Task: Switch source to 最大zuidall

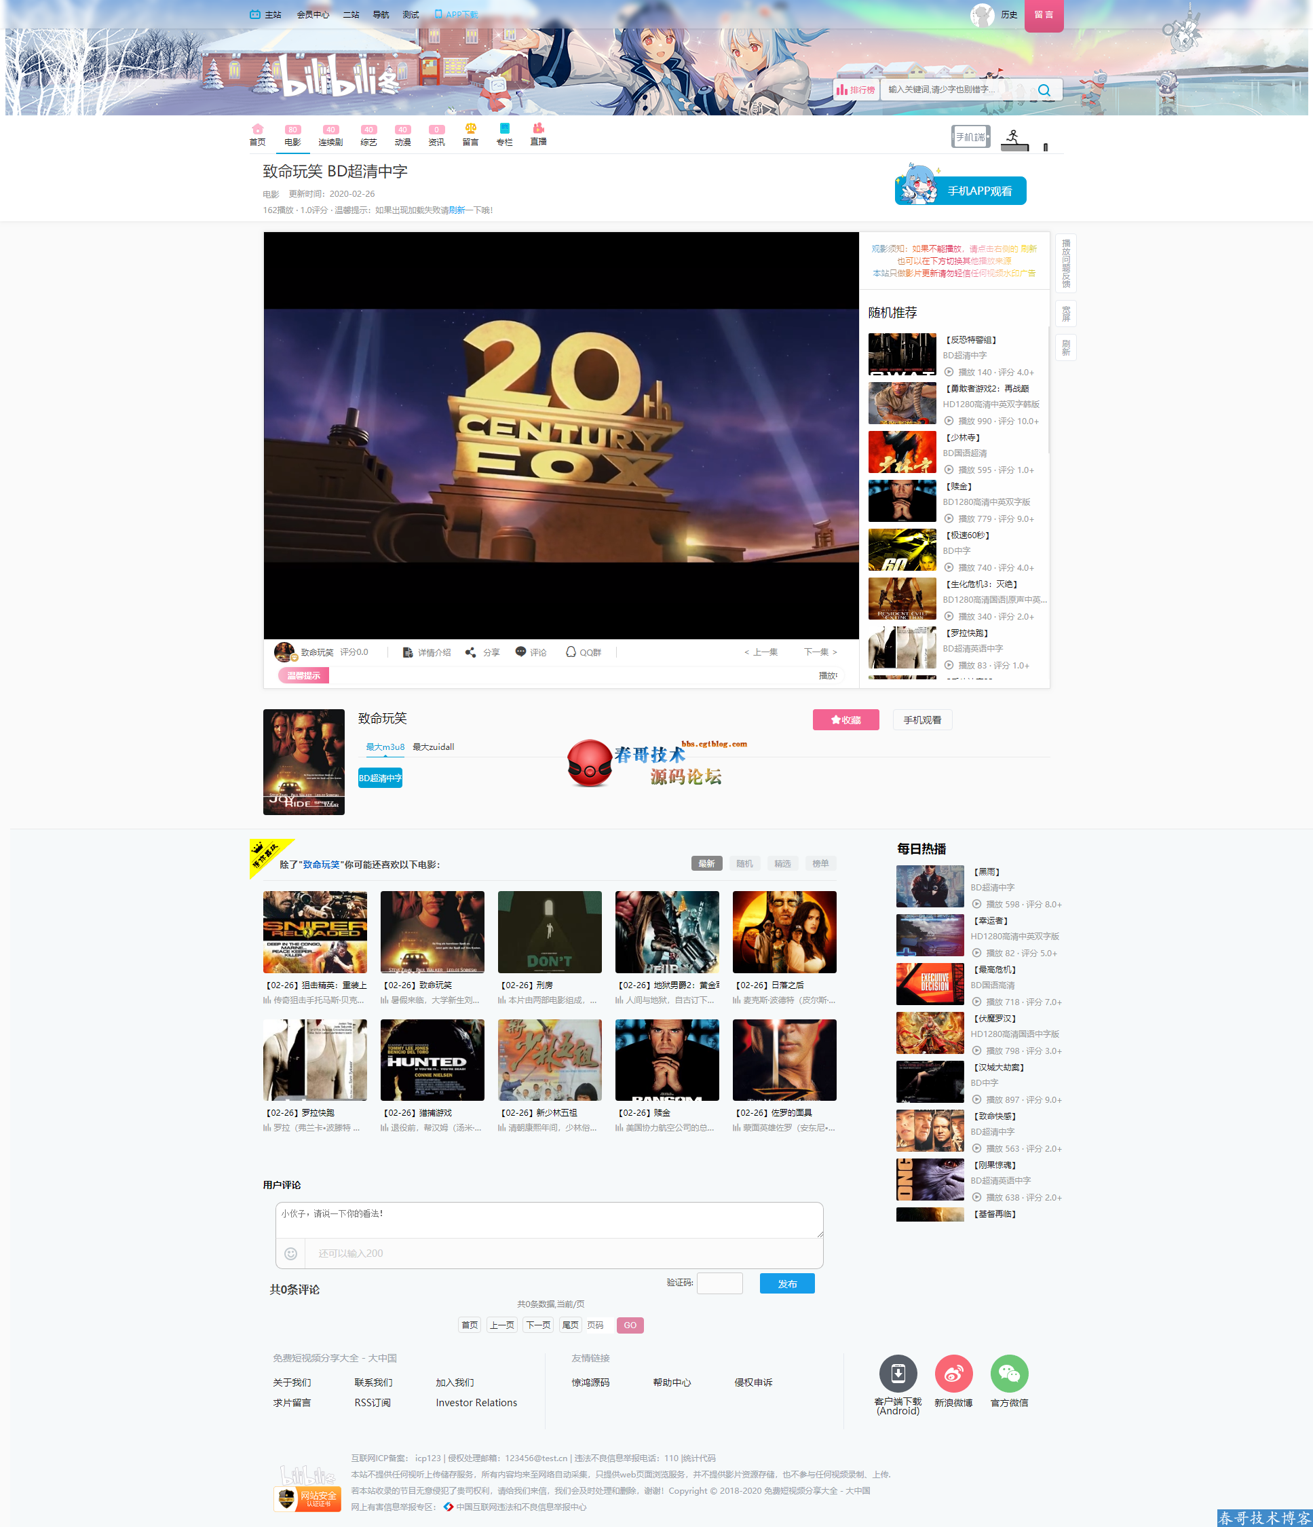Action: (x=433, y=747)
